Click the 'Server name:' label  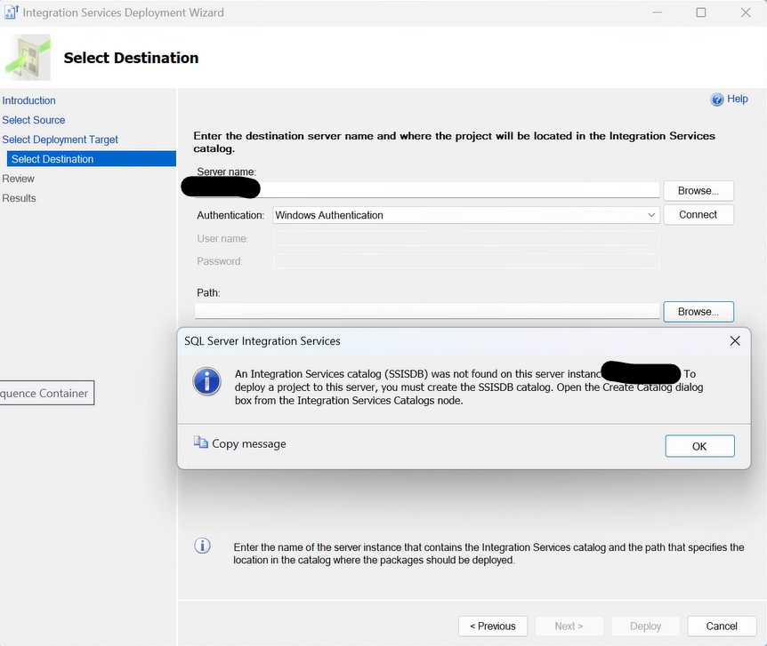click(226, 171)
